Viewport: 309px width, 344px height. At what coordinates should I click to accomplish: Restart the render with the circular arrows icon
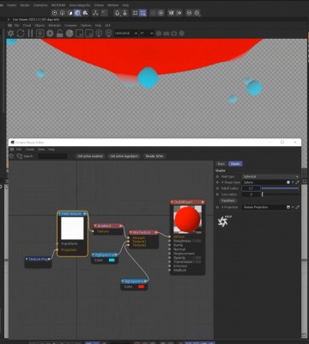pyautogui.click(x=21, y=34)
